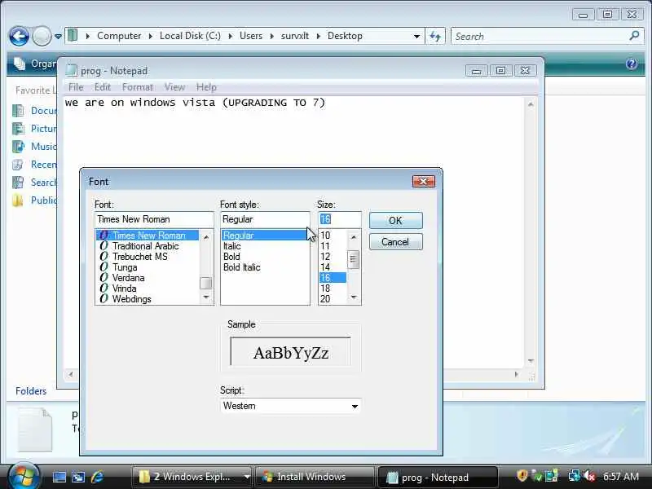Expand the Folders pane in Explorer

(31, 391)
